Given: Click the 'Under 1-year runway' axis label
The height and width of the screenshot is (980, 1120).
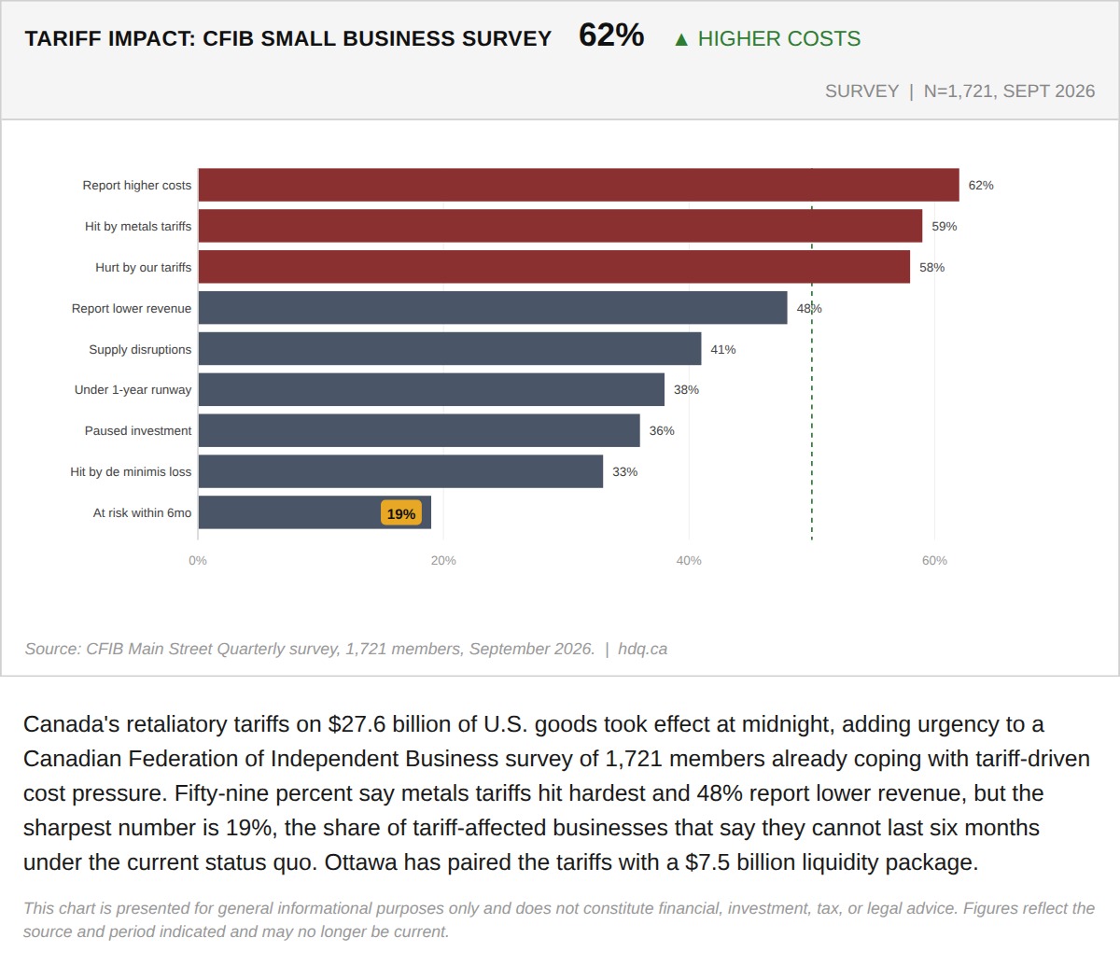Looking at the screenshot, I should 133,389.
